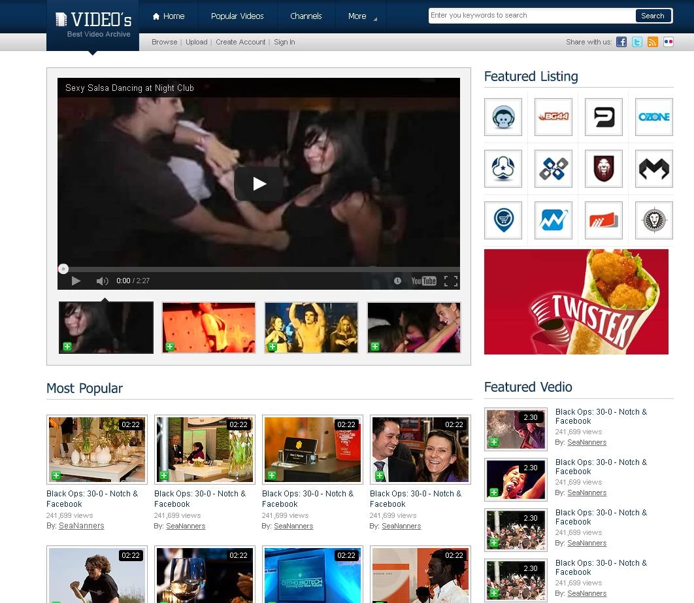Add the orange dancer thumbnail with plus icon

(x=170, y=347)
